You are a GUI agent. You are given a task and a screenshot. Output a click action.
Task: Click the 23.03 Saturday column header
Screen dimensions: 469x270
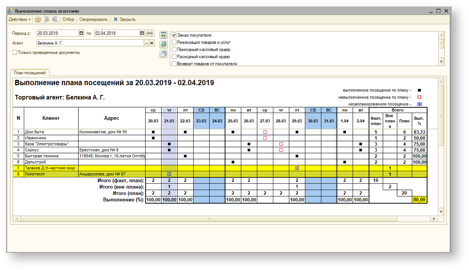[201, 121]
